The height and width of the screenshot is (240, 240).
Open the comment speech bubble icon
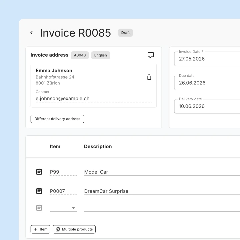[151, 55]
